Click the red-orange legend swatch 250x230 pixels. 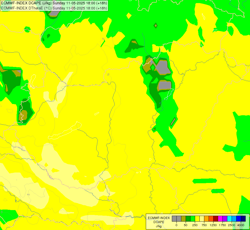pos(211,218)
